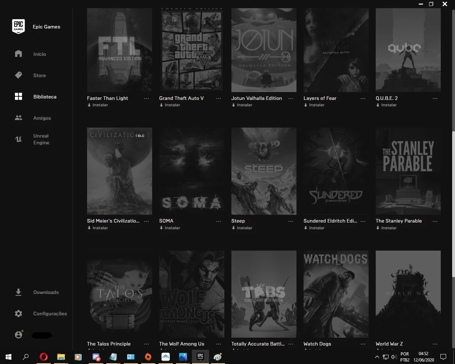This screenshot has height=364, width=455.
Task: Open options menu for Layers of Fear
Action: [x=363, y=98]
